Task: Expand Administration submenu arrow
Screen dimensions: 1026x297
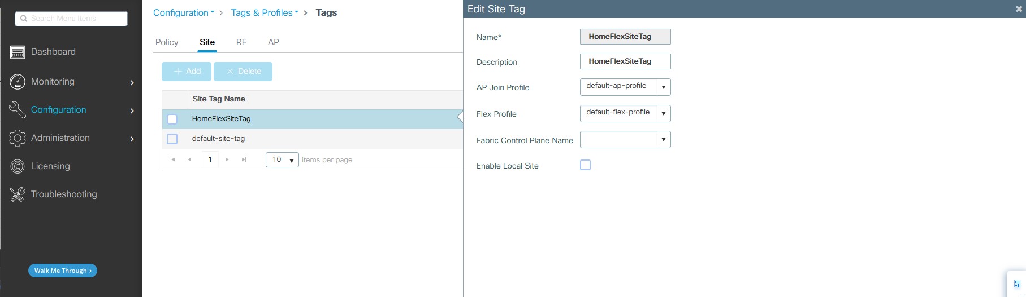Action: click(132, 139)
